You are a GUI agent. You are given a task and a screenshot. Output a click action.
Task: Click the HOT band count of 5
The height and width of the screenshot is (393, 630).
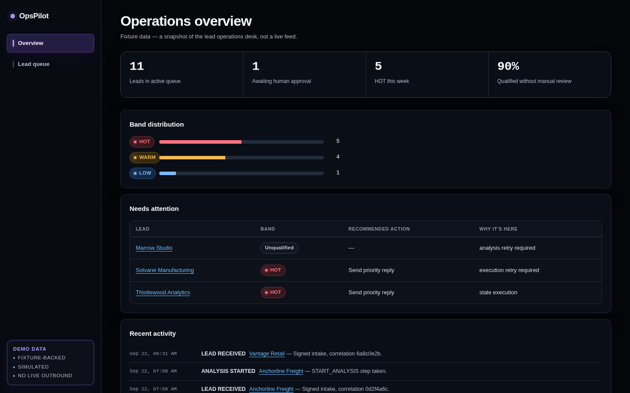tap(338, 141)
